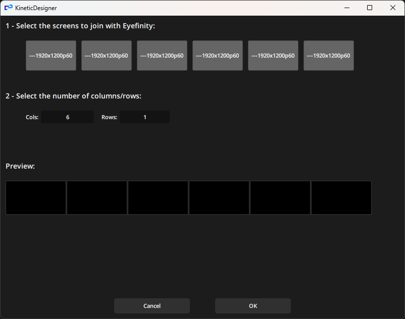Screen dimensions: 405x319
Task: Click the Preview section heading
Action: click(x=20, y=166)
